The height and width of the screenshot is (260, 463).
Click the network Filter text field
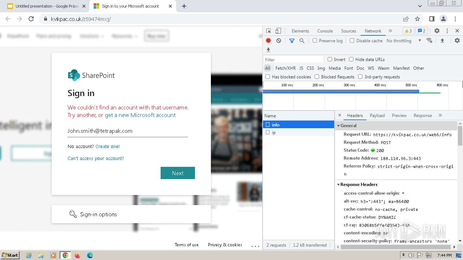(x=293, y=60)
